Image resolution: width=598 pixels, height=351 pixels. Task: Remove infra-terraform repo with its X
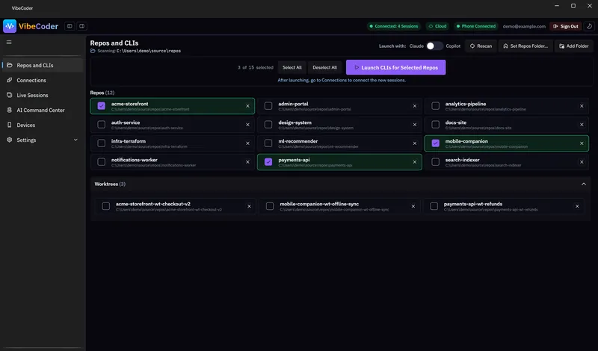(x=247, y=143)
